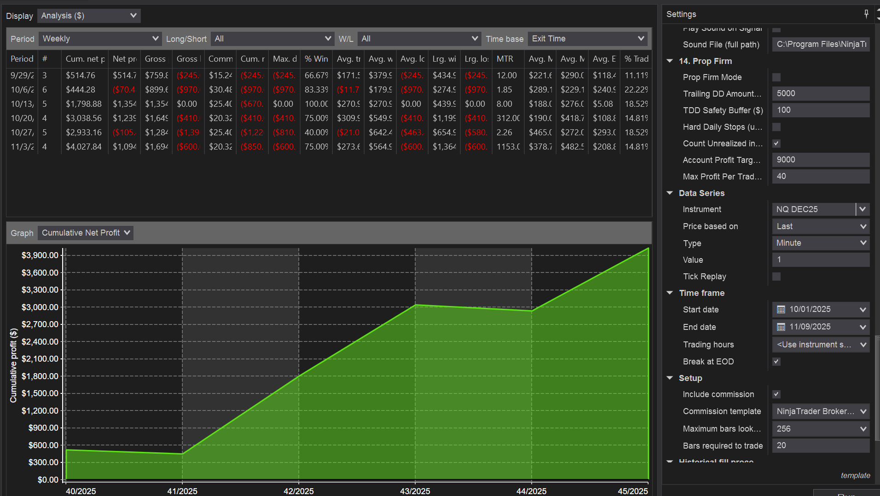Click the End date calendar icon

781,327
